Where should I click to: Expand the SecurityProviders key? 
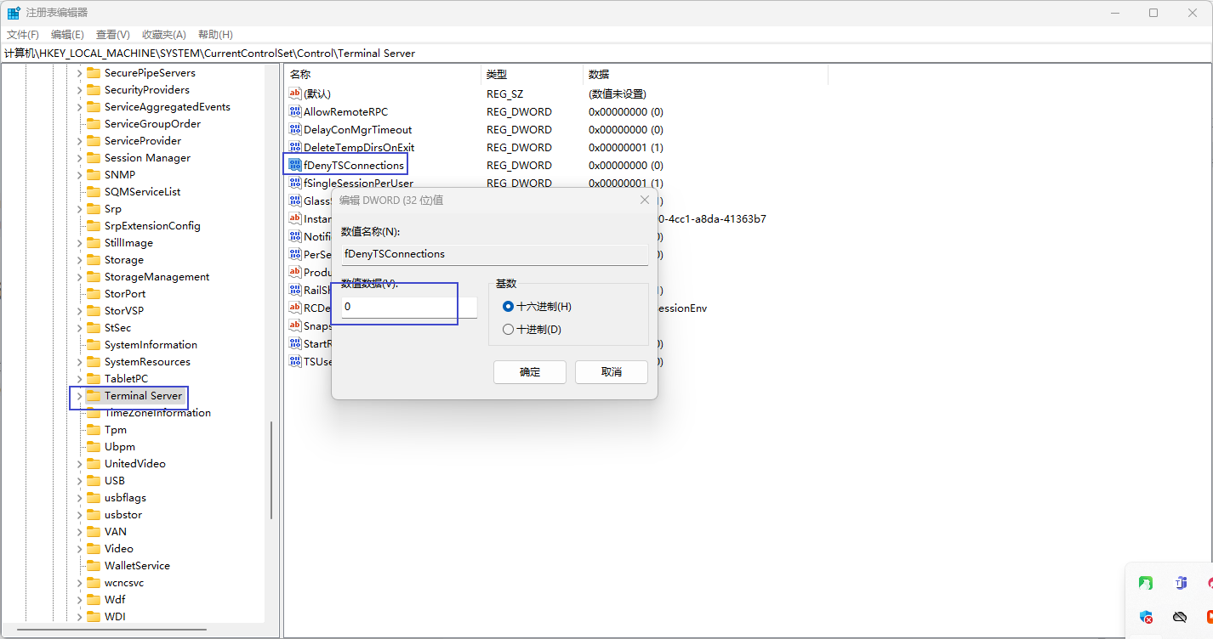point(79,89)
